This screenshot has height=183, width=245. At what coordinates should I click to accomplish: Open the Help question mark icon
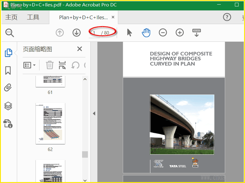coord(227,17)
